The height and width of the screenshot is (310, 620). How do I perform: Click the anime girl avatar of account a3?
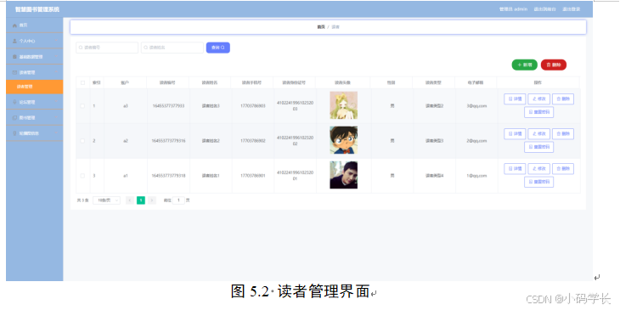pyautogui.click(x=344, y=105)
